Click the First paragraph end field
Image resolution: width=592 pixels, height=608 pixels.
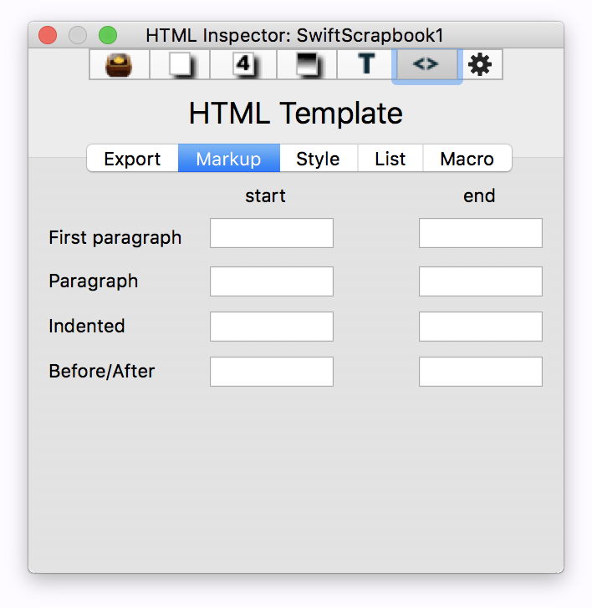coord(480,234)
